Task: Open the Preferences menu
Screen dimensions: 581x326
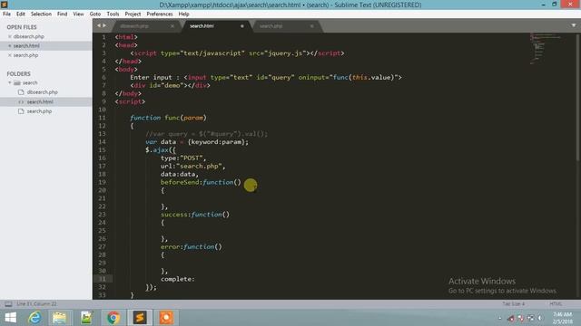Action: (x=160, y=14)
